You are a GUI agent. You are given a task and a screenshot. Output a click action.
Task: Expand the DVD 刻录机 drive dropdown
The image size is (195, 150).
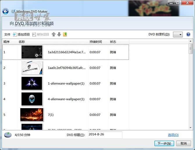[178, 34]
